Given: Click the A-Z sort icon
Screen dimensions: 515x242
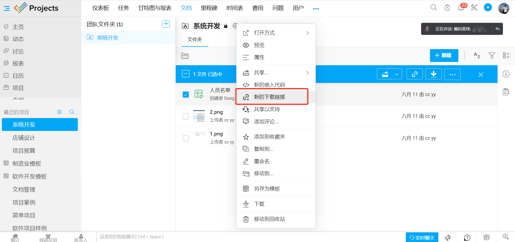Looking at the screenshot, I should [477, 56].
